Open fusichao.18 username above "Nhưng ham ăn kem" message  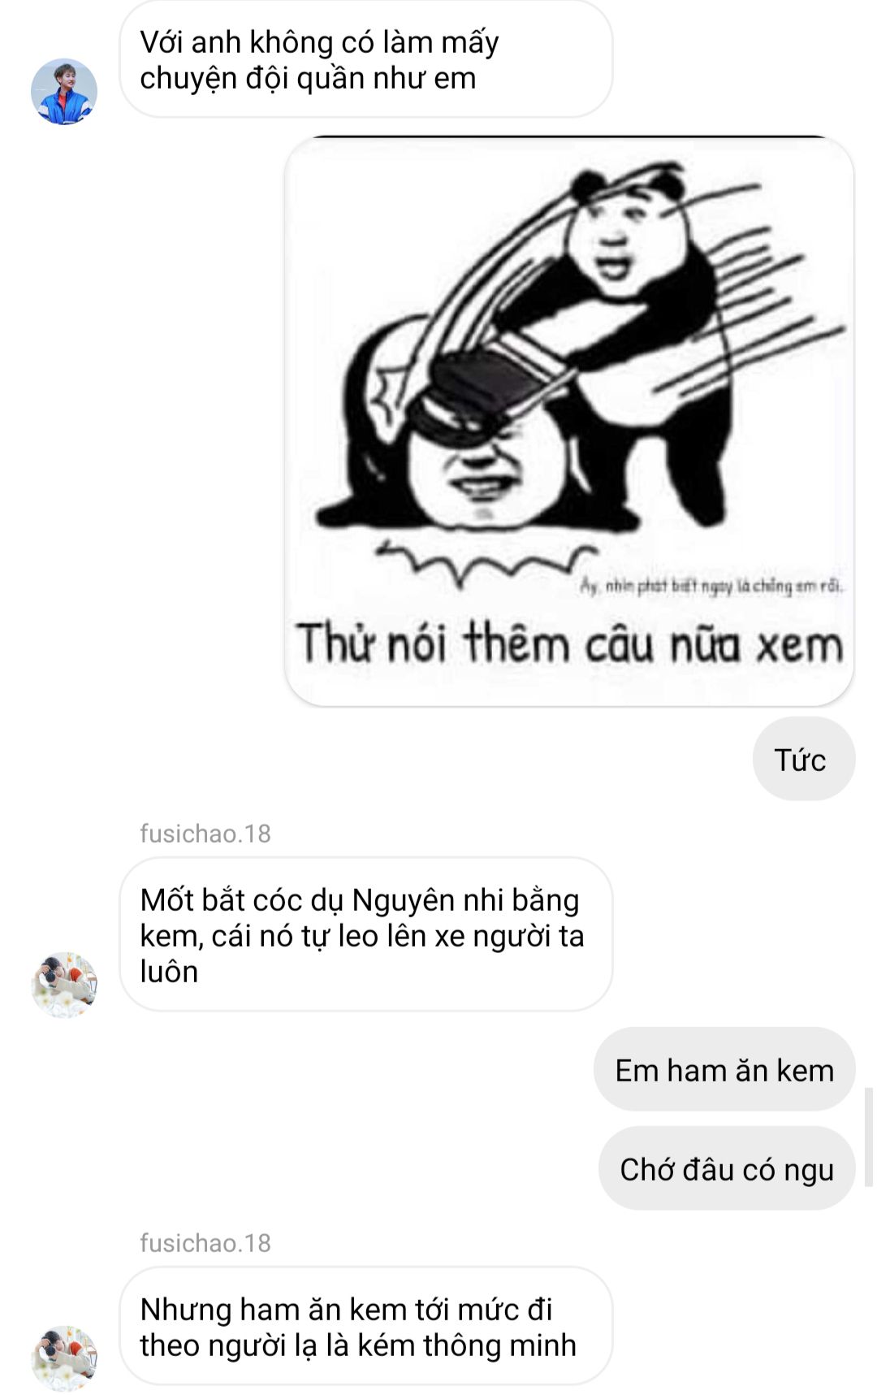tap(205, 1242)
